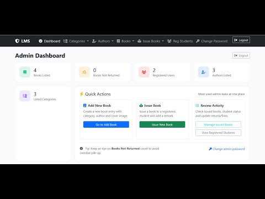
Task: Expand the Issue Books dropdown menu
Action: click(x=151, y=41)
